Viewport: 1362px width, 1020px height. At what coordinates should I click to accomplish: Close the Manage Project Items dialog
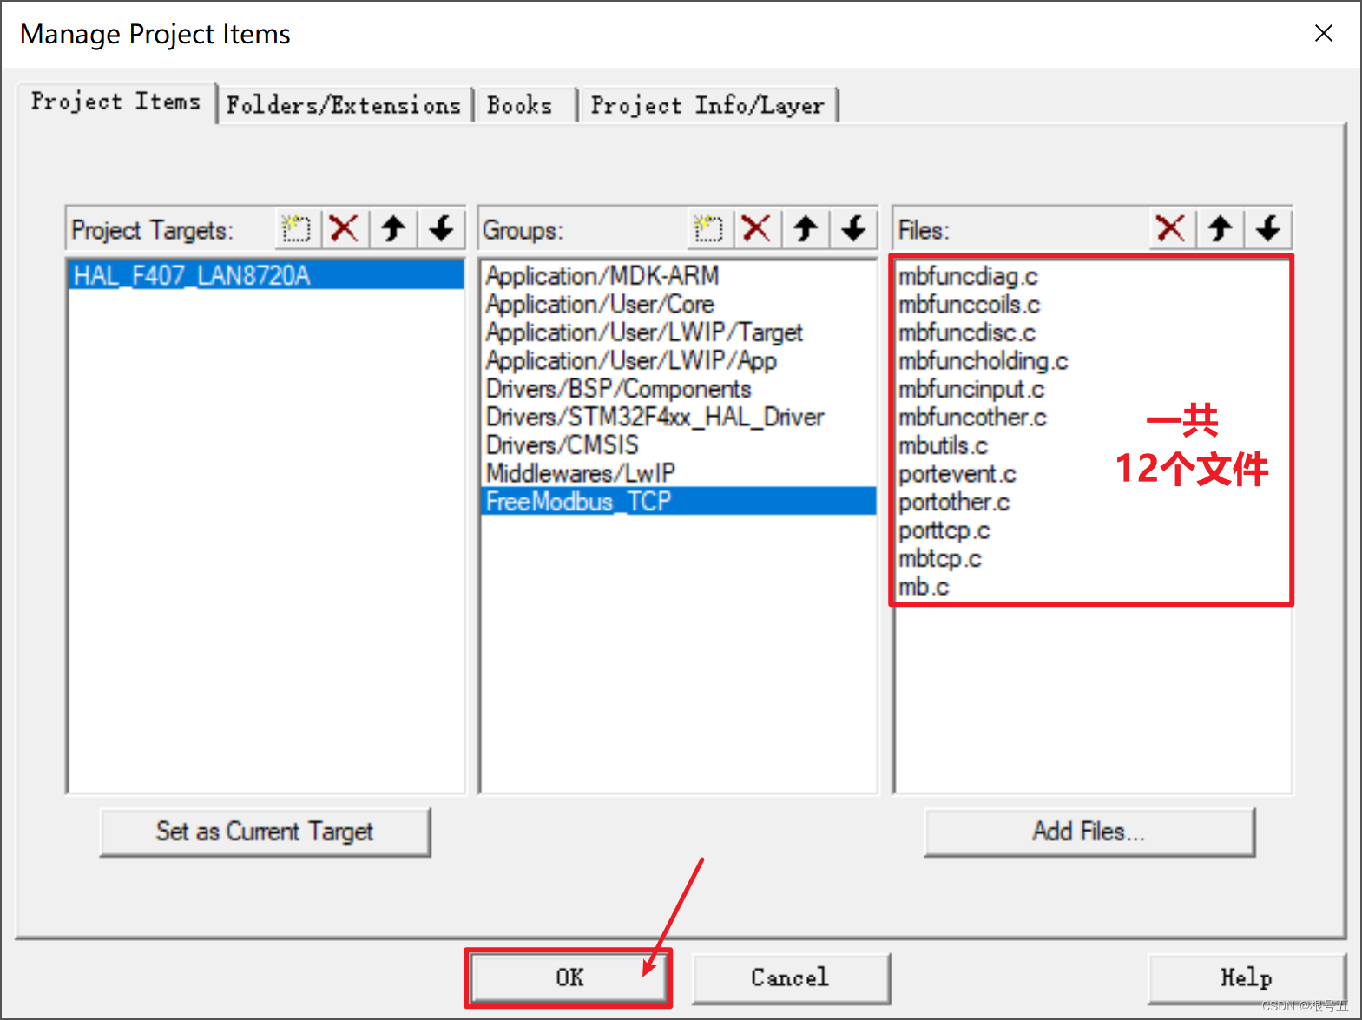[1323, 33]
